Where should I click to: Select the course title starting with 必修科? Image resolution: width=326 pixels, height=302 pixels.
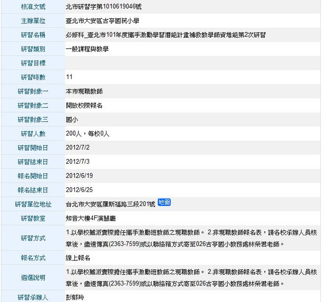pos(166,35)
